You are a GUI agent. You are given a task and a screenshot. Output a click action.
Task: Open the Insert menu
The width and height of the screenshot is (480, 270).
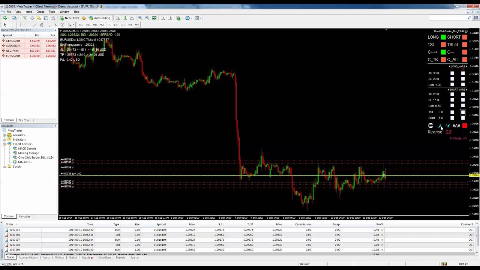(29, 12)
